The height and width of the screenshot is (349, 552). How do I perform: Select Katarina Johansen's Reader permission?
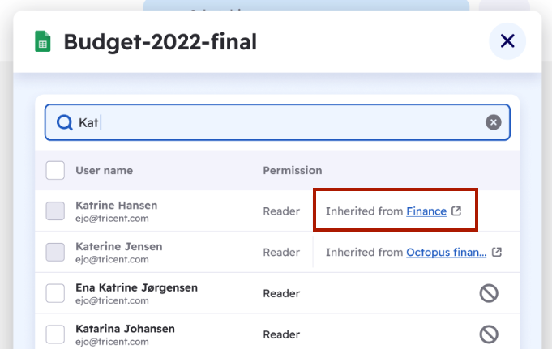[281, 334]
